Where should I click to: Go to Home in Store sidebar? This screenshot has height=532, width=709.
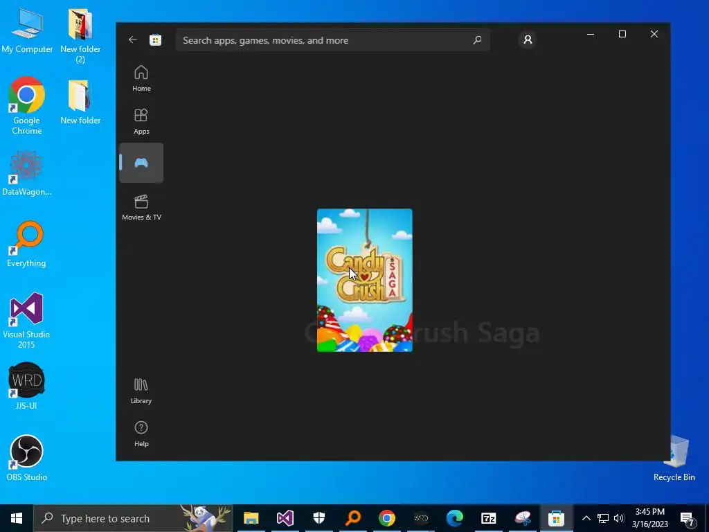141,78
